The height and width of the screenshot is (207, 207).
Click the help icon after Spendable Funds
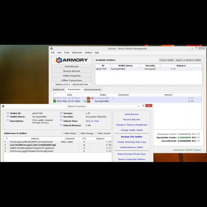(x=198, y=137)
